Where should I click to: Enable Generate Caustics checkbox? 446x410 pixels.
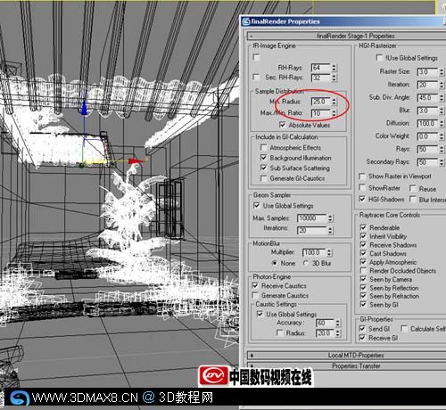[255, 295]
